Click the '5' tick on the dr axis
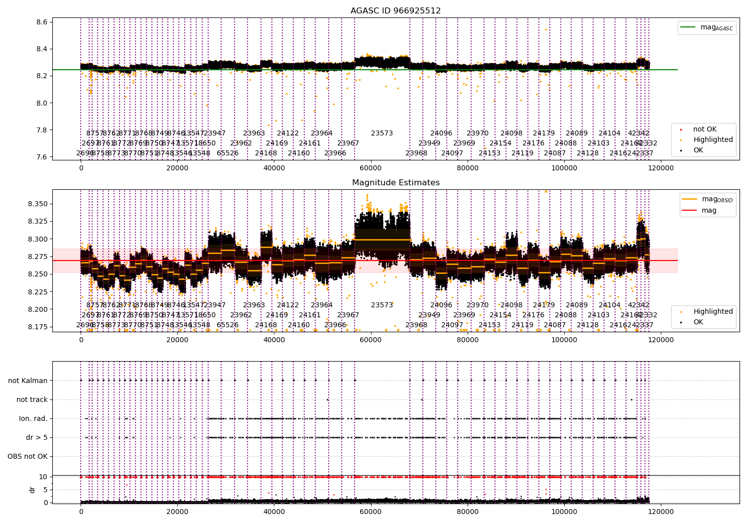 45,490
